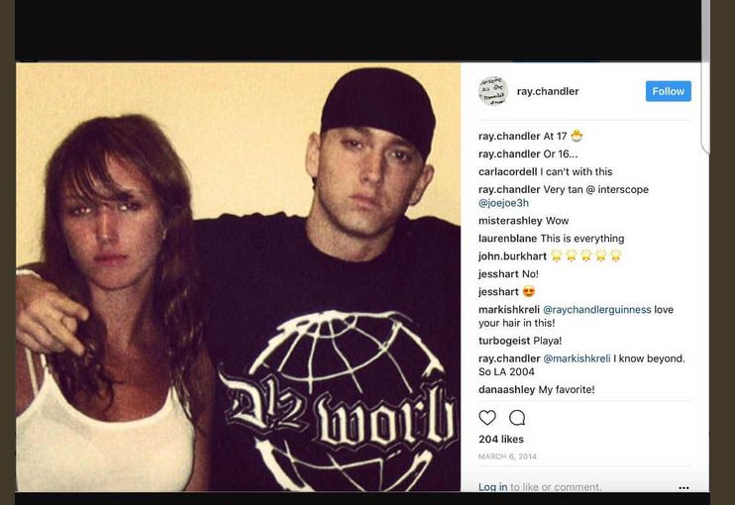Click the posted photo
Viewport: 735px width, 505px height.
pos(238,276)
